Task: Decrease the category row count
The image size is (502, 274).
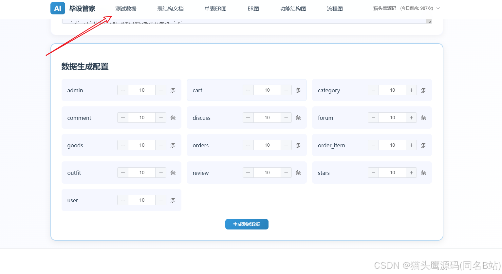Action: (x=373, y=90)
